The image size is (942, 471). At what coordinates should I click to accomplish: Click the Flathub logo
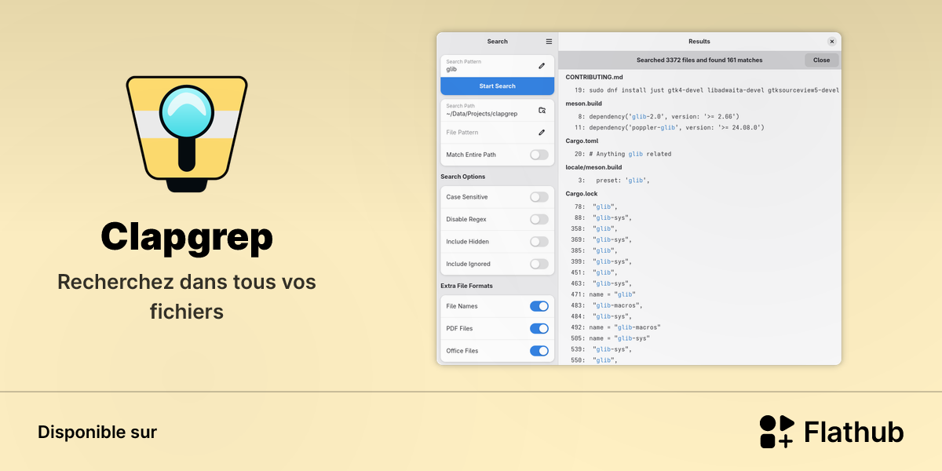(831, 432)
